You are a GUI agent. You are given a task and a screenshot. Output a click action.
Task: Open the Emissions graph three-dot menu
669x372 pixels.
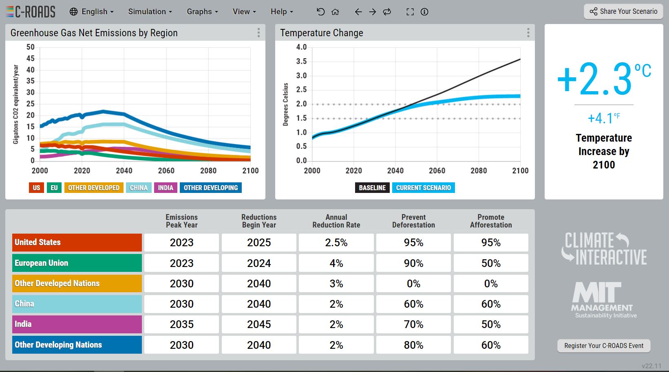(x=258, y=33)
